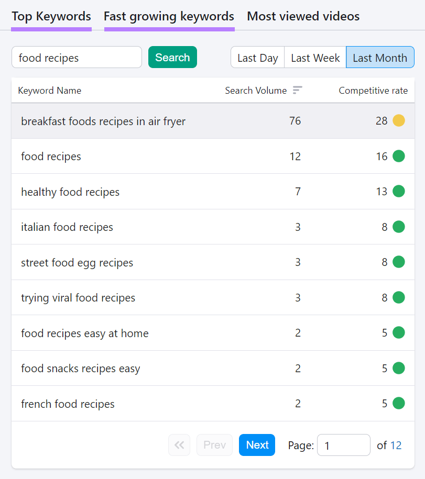Click the green indicator next to "food recipes"
Viewport: 425px width, 479px height.
click(398, 156)
